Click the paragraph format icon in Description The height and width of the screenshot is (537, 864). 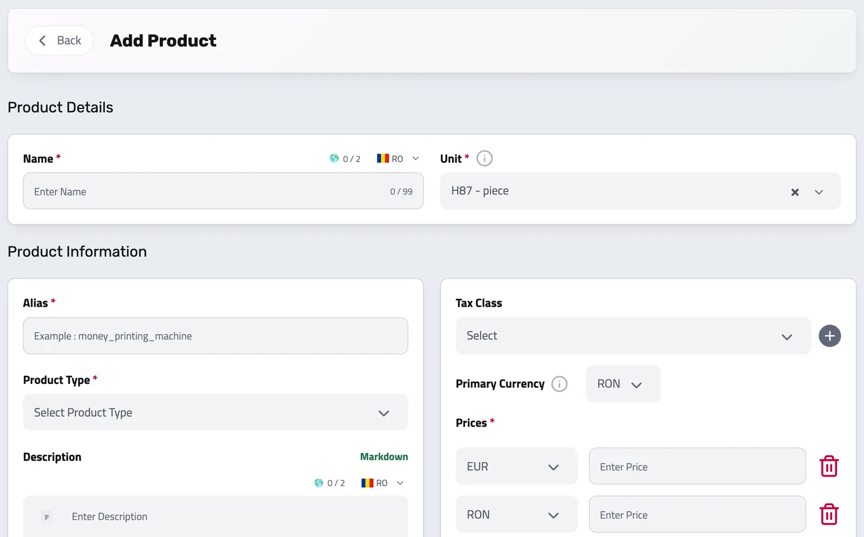(x=46, y=517)
